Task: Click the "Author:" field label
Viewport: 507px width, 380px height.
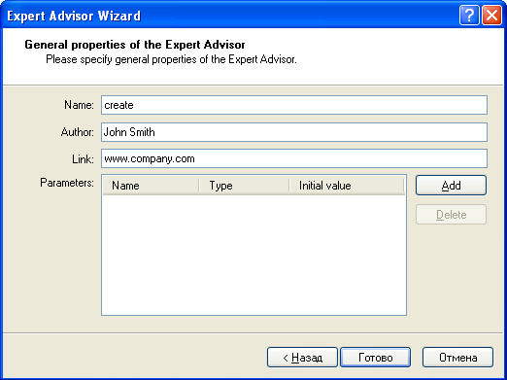Action: tap(78, 132)
